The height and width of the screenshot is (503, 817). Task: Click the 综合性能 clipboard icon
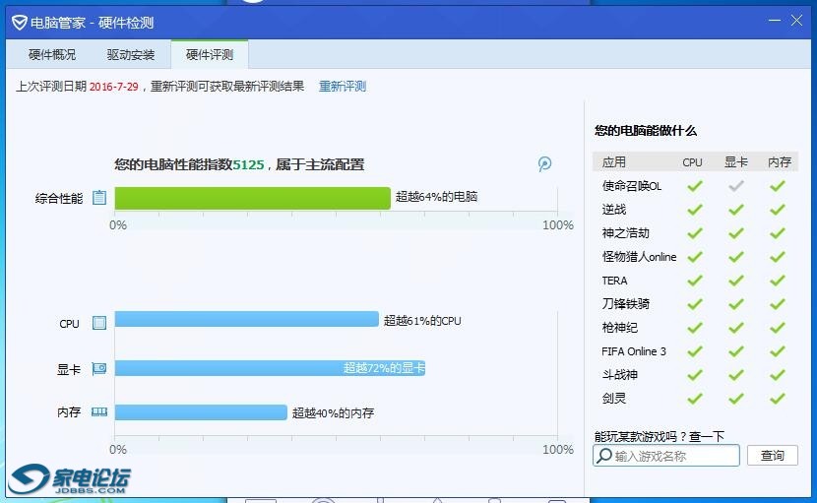coord(99,198)
